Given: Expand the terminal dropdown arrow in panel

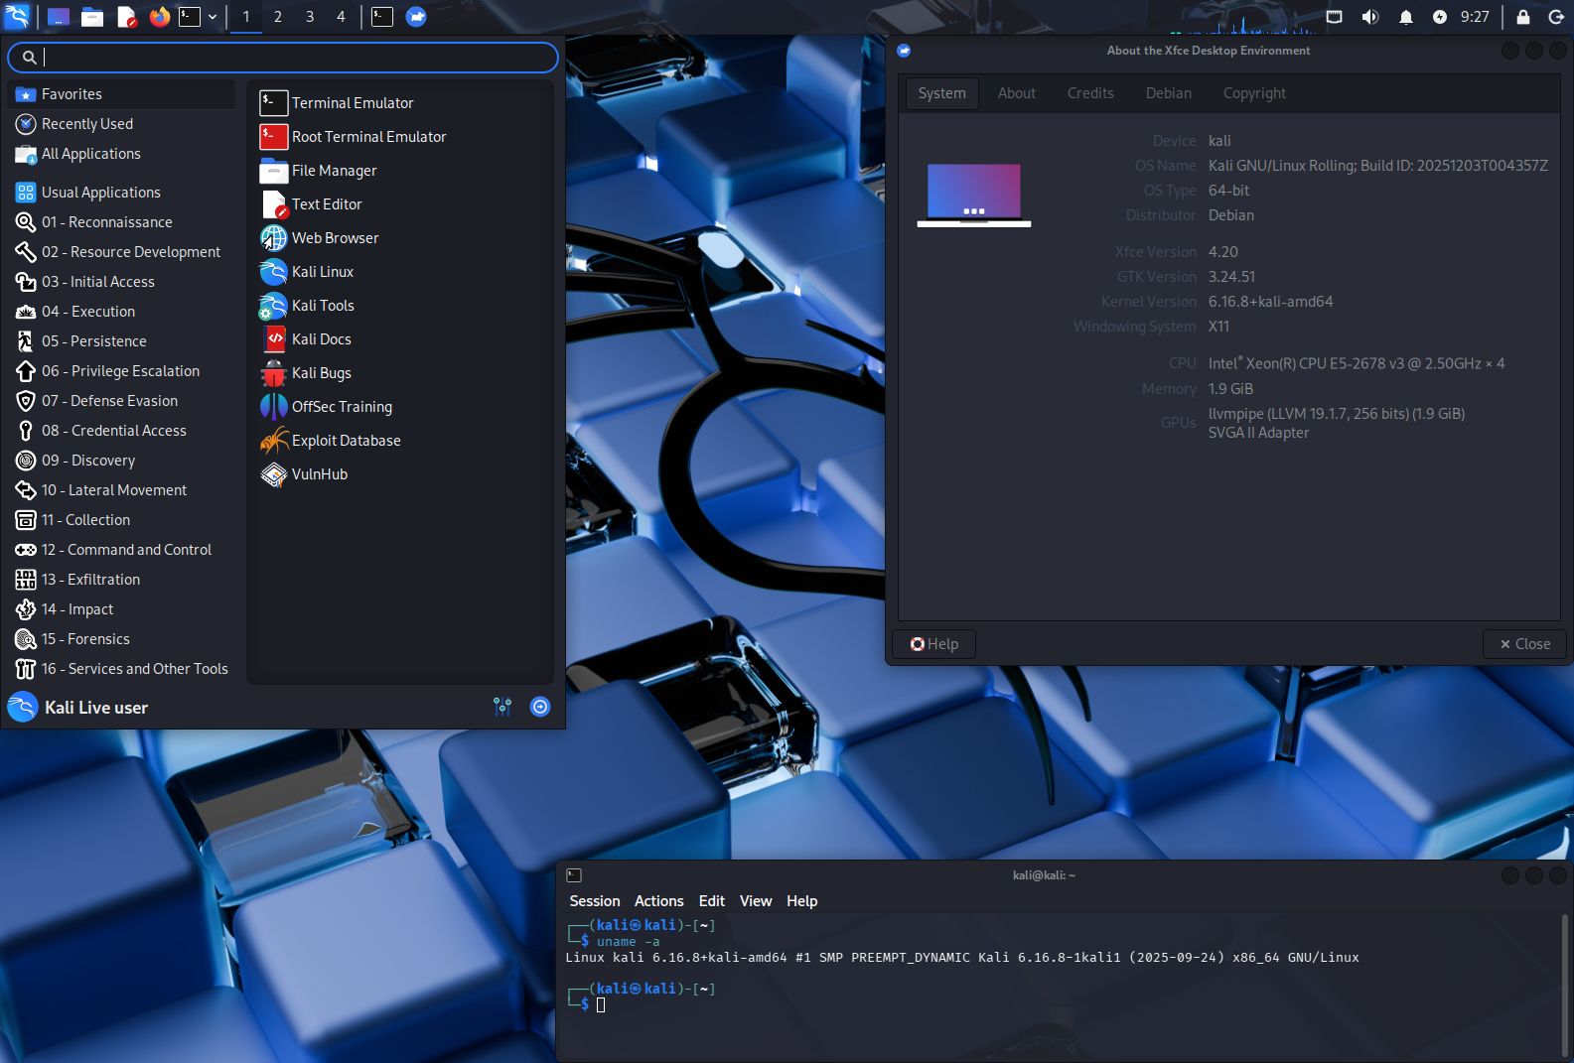Looking at the screenshot, I should tap(213, 17).
